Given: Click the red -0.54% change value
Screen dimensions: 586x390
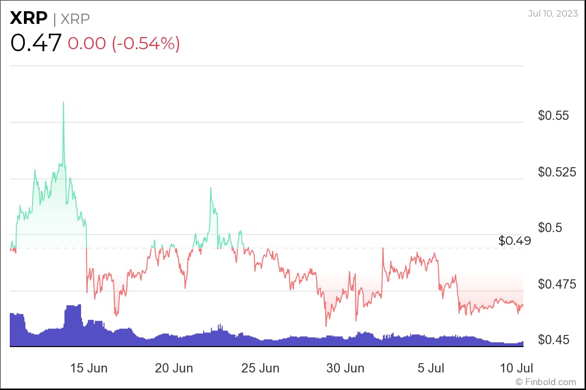Looking at the screenshot, I should 146,43.
